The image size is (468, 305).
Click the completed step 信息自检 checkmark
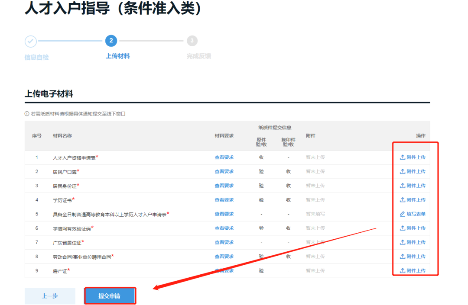click(x=30, y=42)
